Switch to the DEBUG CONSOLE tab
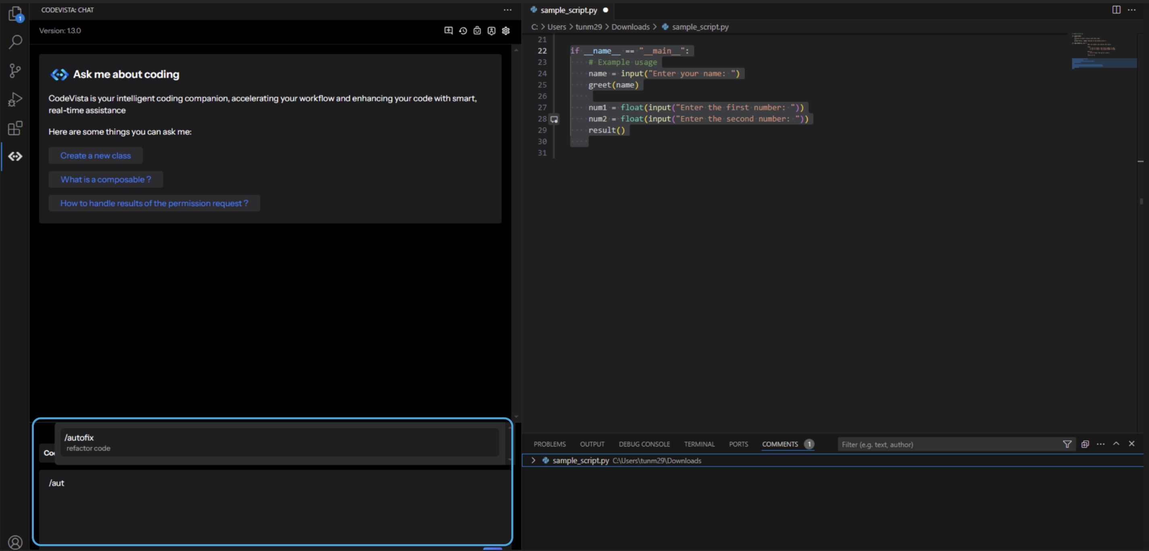Screen dimensions: 1149x551 (x=644, y=444)
